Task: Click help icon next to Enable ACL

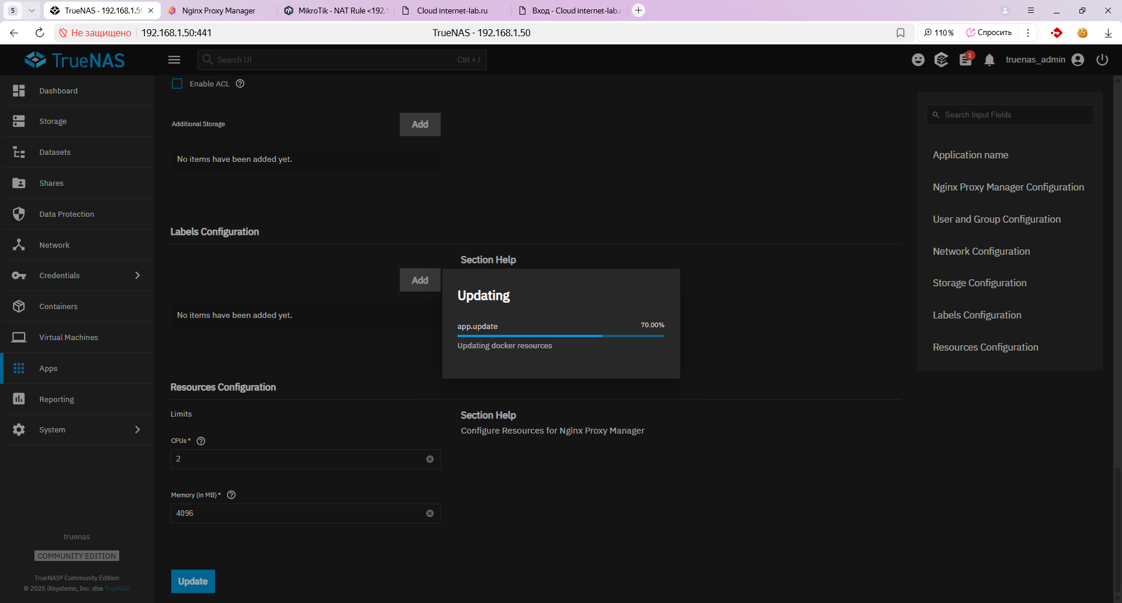Action: (240, 84)
